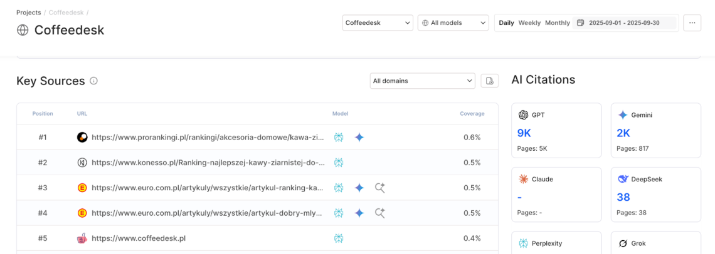Click the Perplexity model icon in row #1
This screenshot has height=254, width=715.
(338, 137)
